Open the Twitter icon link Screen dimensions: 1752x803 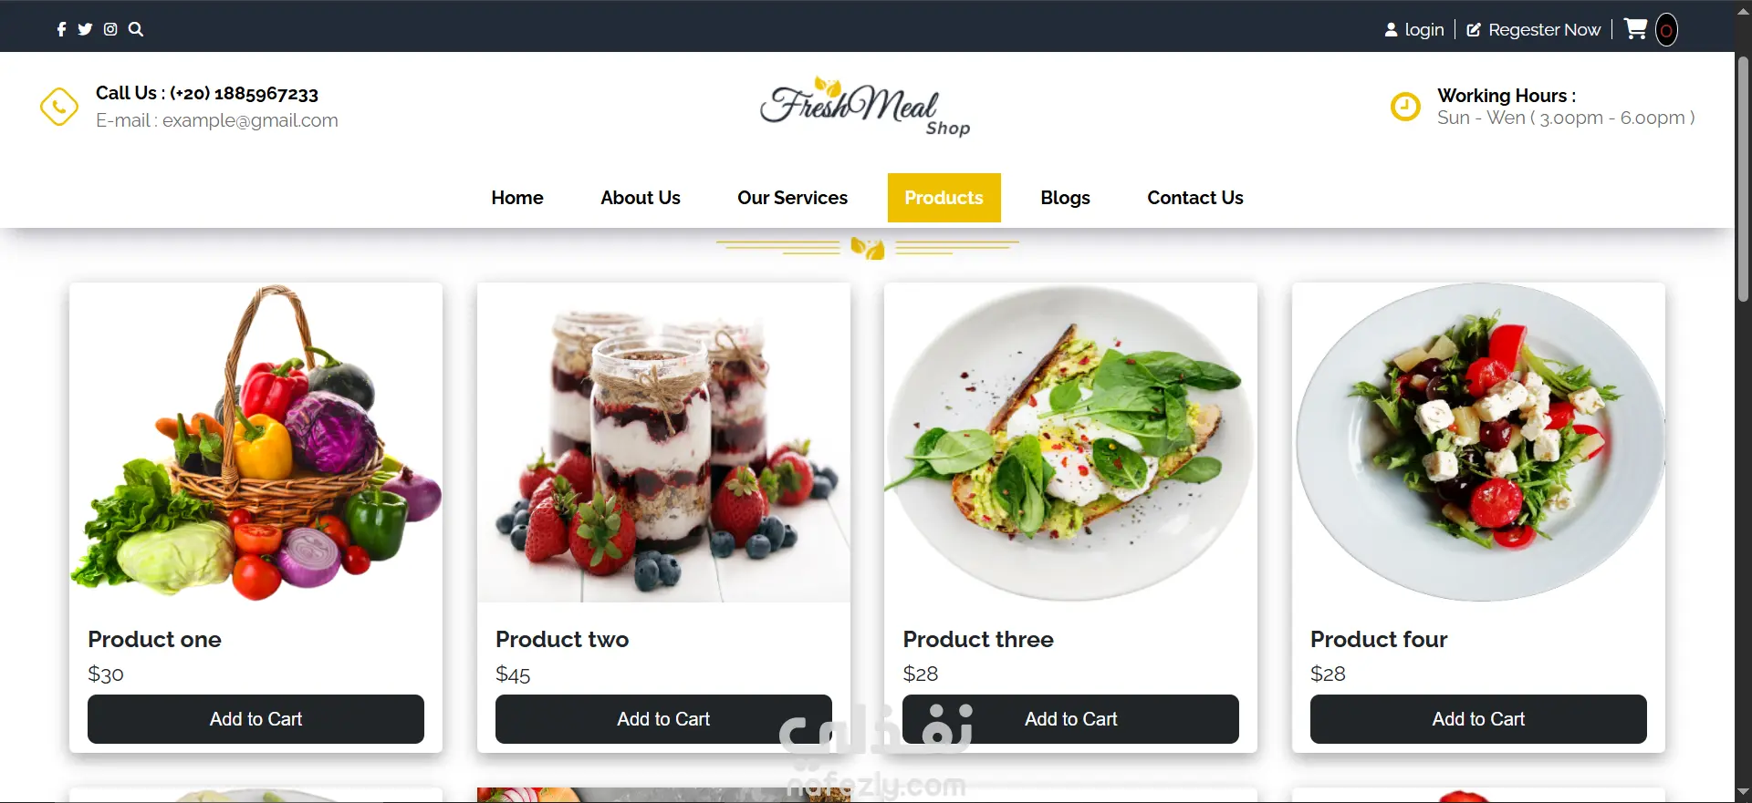[85, 29]
